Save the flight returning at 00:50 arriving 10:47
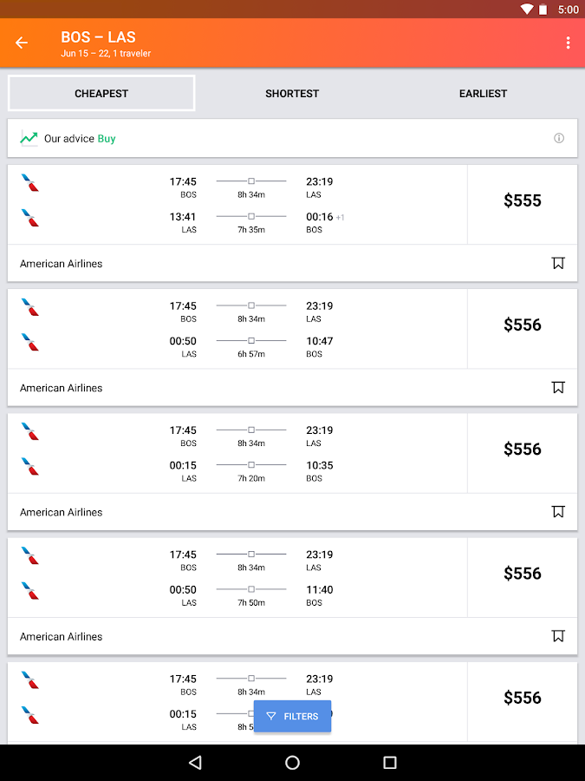This screenshot has width=585, height=781. click(558, 387)
